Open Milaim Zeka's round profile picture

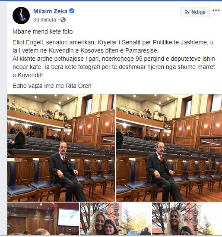click(21, 16)
